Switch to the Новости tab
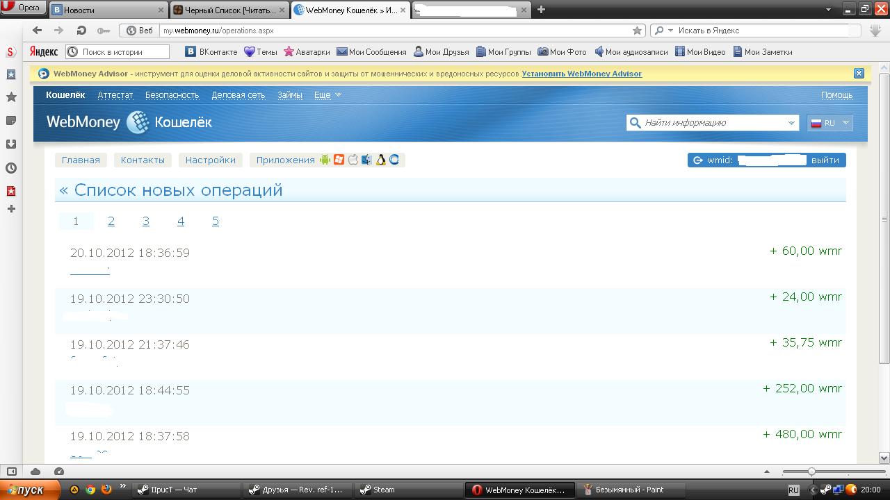 point(108,10)
